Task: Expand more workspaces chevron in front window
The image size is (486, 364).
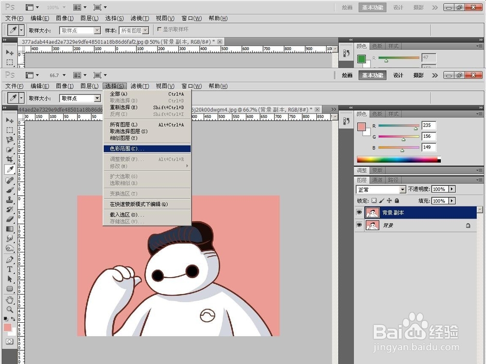Action: click(x=435, y=75)
